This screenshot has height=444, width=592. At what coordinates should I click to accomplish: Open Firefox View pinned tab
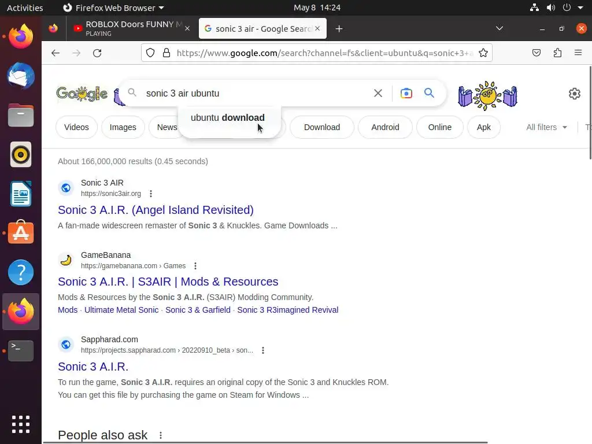[53, 28]
